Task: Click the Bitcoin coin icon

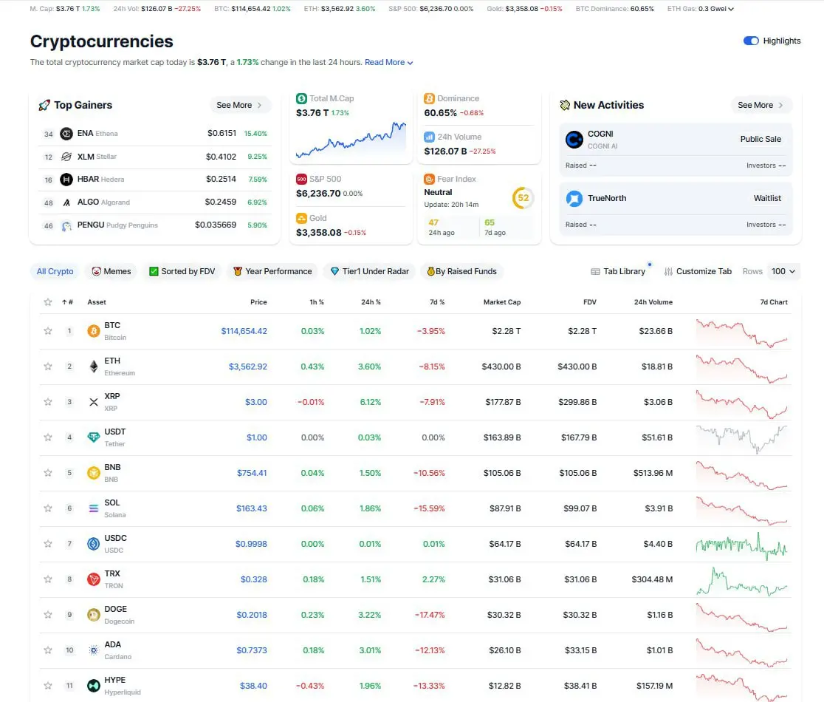Action: point(94,331)
